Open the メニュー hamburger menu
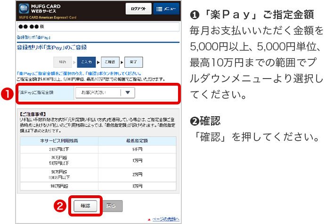 point(165,9)
